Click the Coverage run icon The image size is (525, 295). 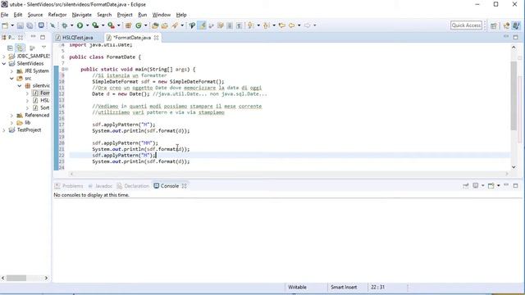(95, 25)
